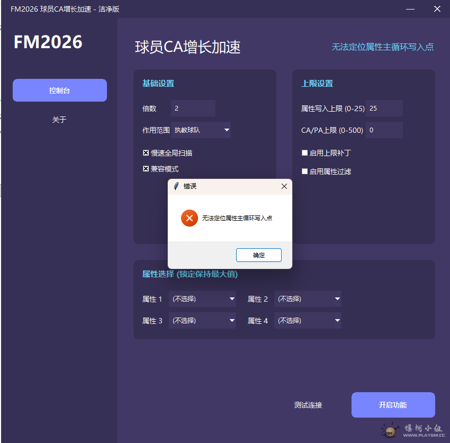Click the 开启功能 button

click(x=393, y=404)
